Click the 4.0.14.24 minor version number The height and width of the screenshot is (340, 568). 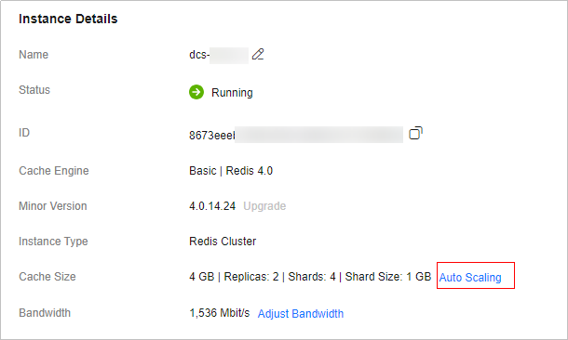(212, 206)
